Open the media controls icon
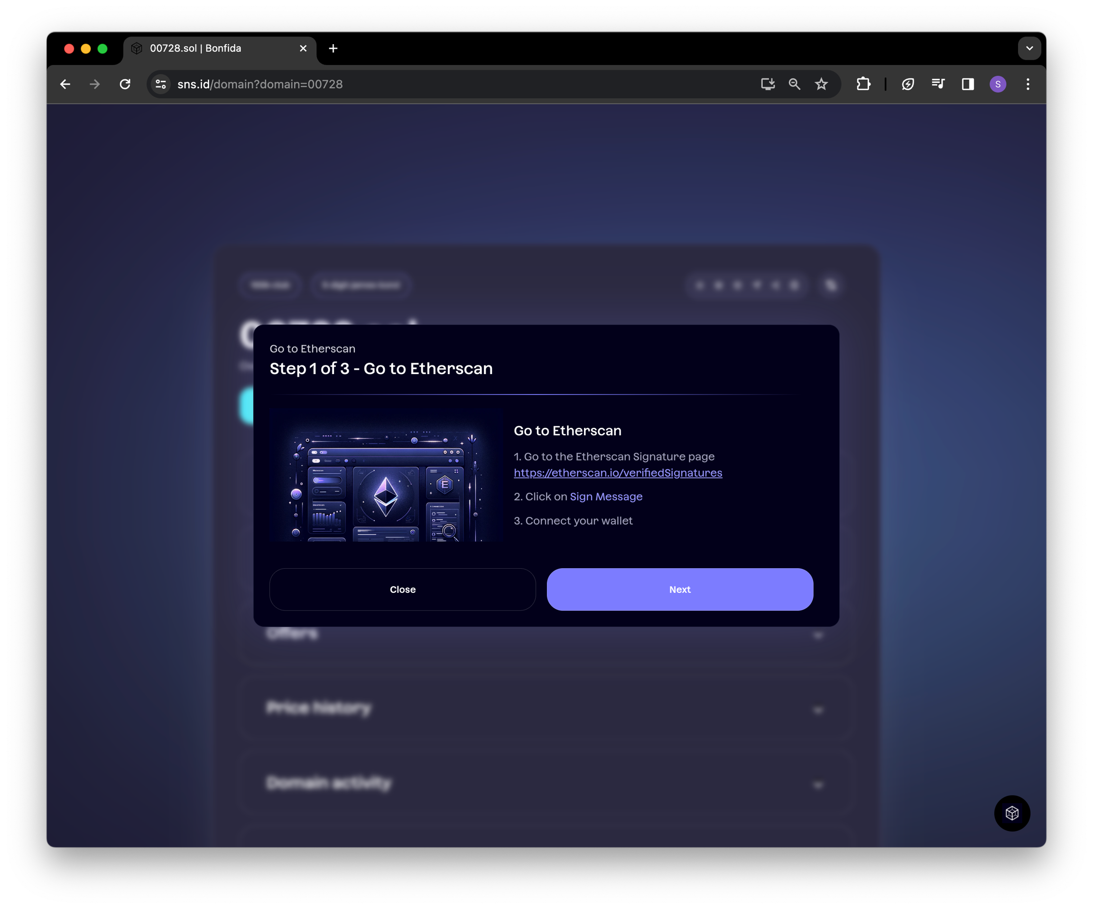 (938, 84)
